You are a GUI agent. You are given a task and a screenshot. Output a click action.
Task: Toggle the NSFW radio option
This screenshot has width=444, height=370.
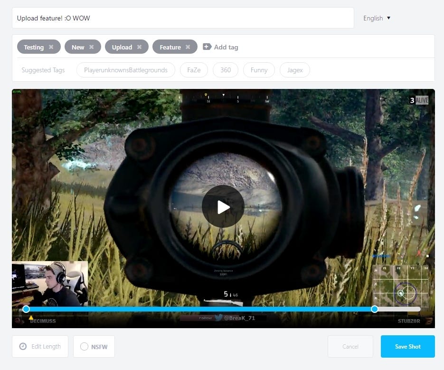tap(84, 347)
